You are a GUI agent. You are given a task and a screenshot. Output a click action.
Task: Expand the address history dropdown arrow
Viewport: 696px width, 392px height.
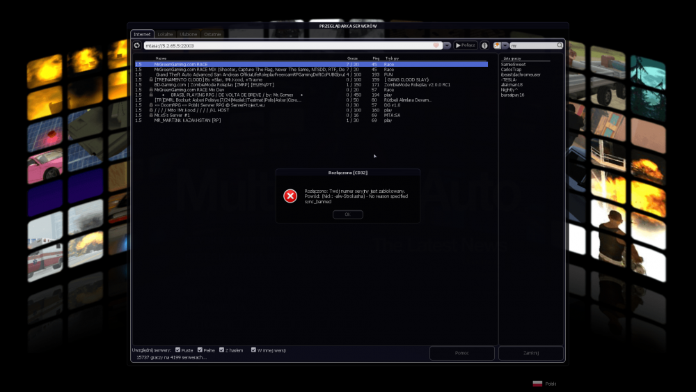pos(447,45)
